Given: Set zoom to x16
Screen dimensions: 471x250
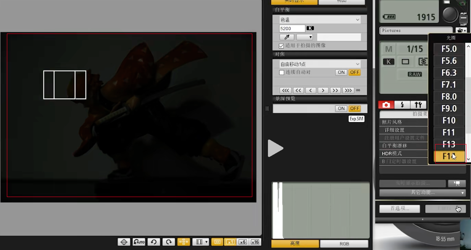Looking at the screenshot, I should coord(255,242).
